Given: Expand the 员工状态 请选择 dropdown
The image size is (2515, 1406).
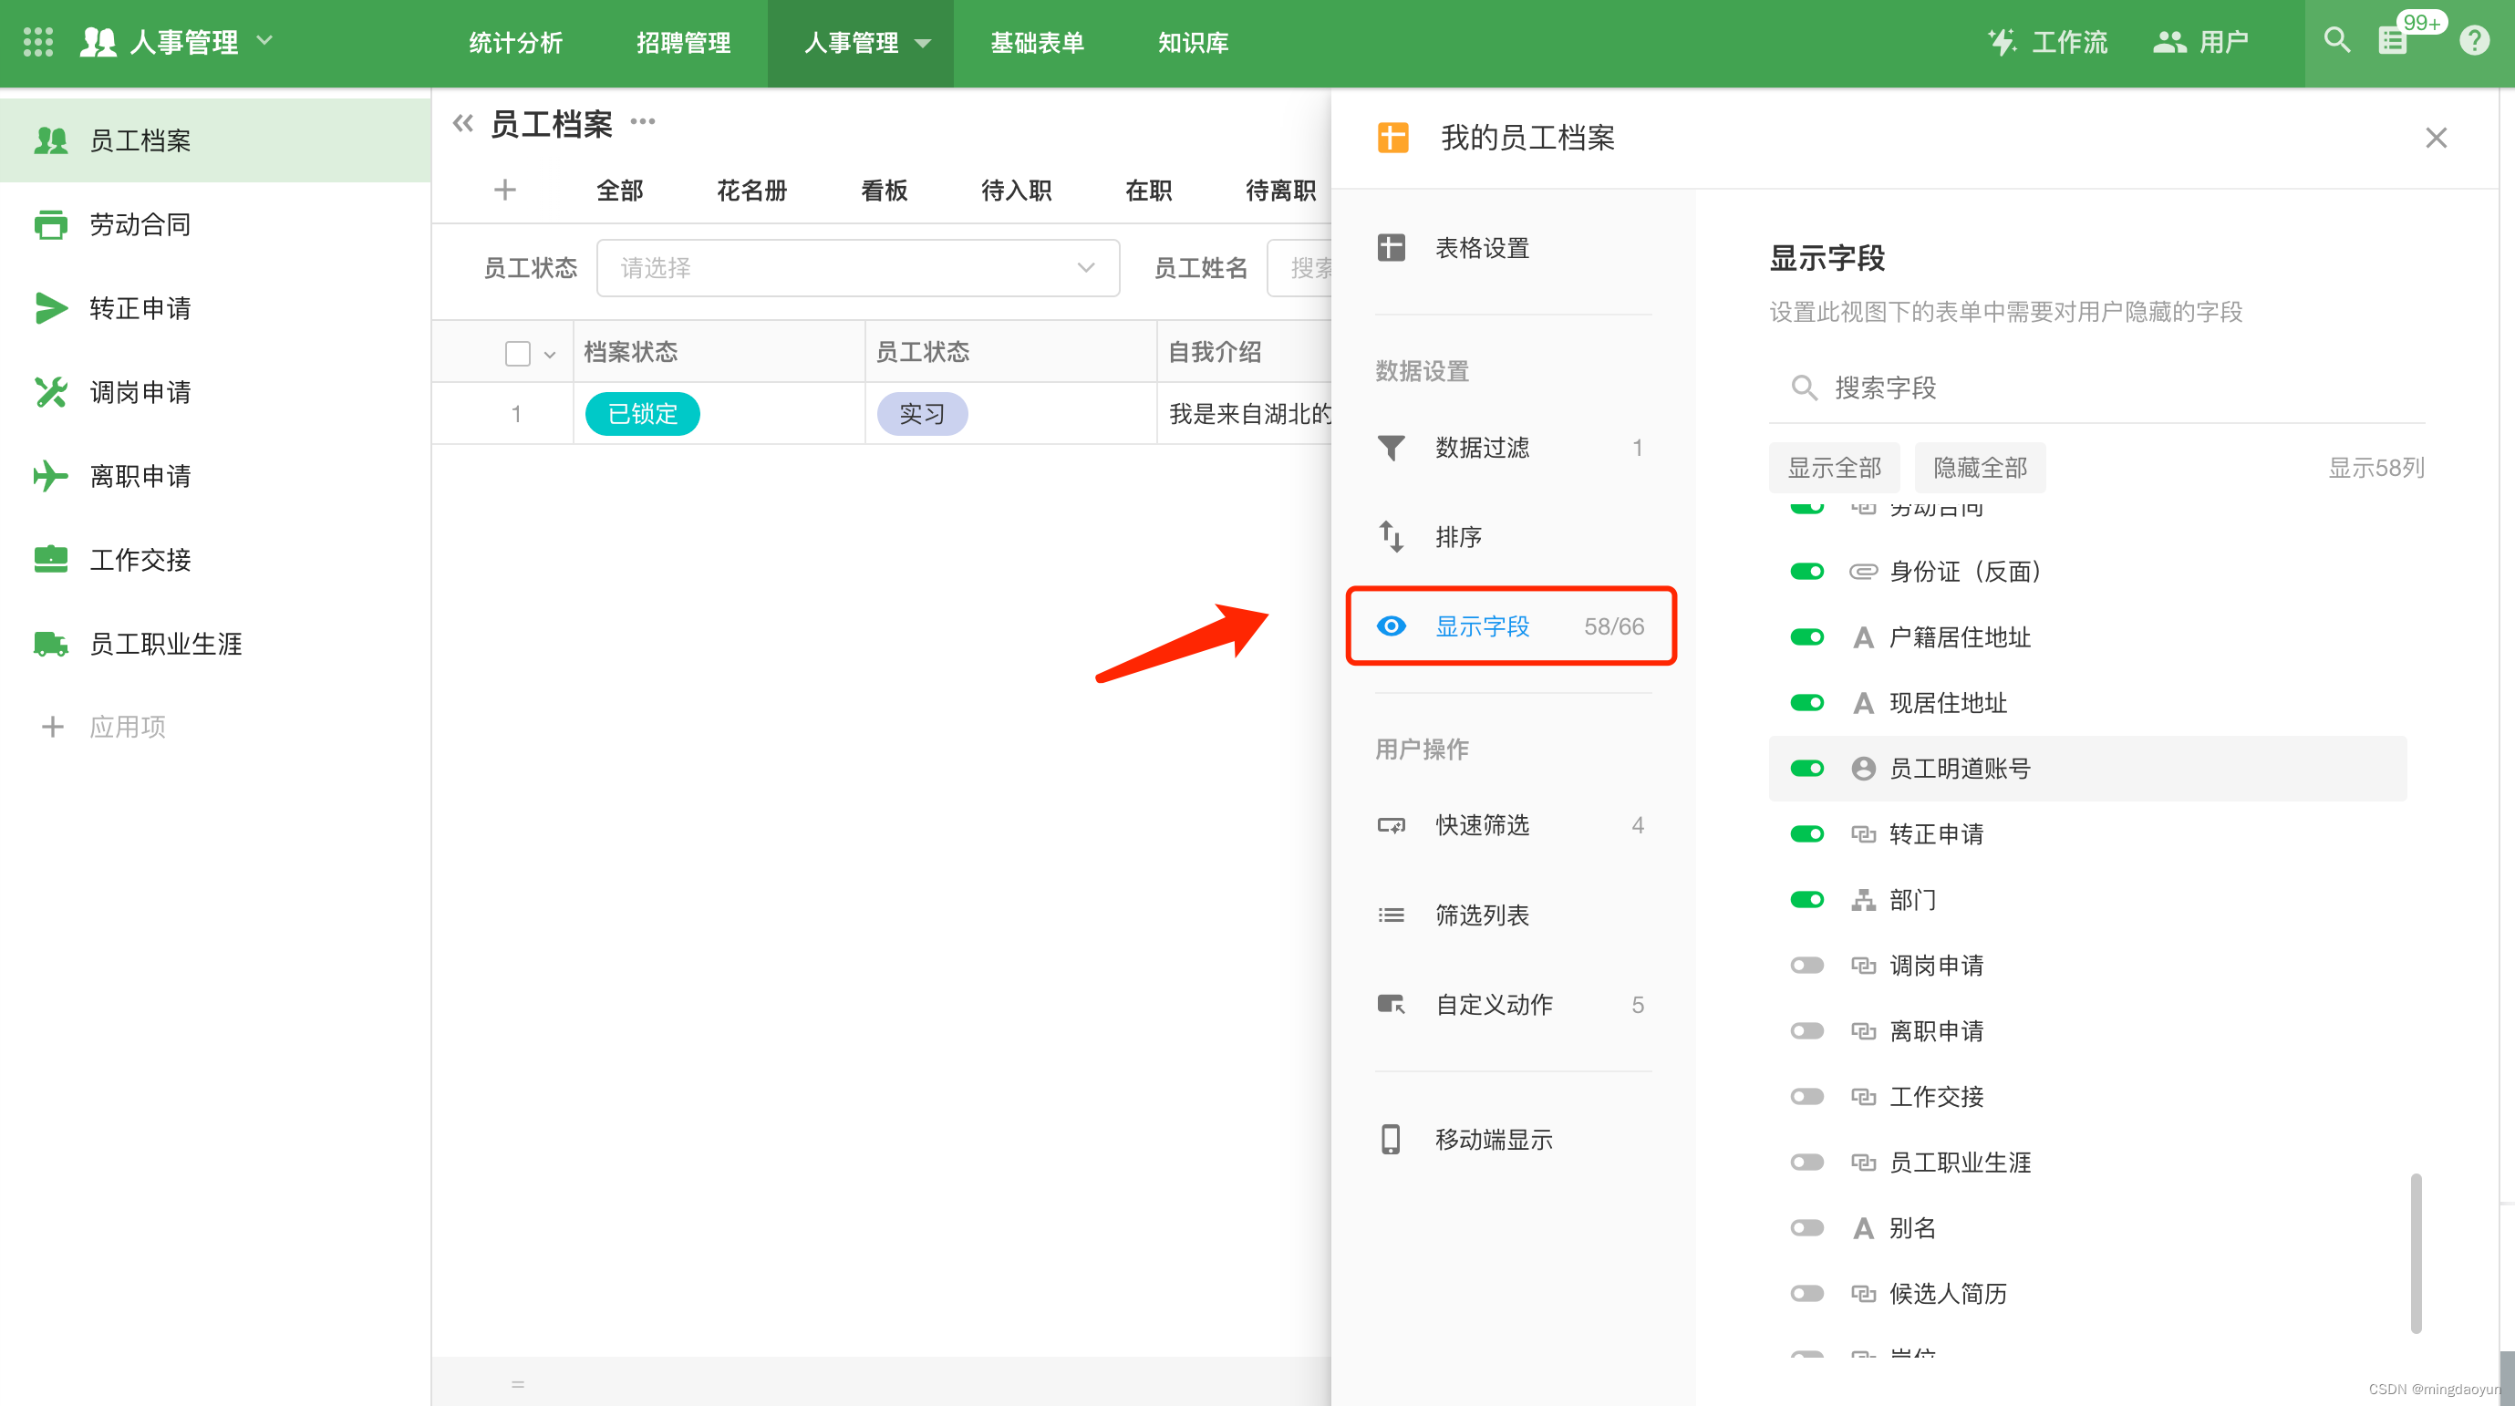Looking at the screenshot, I should pos(857,267).
